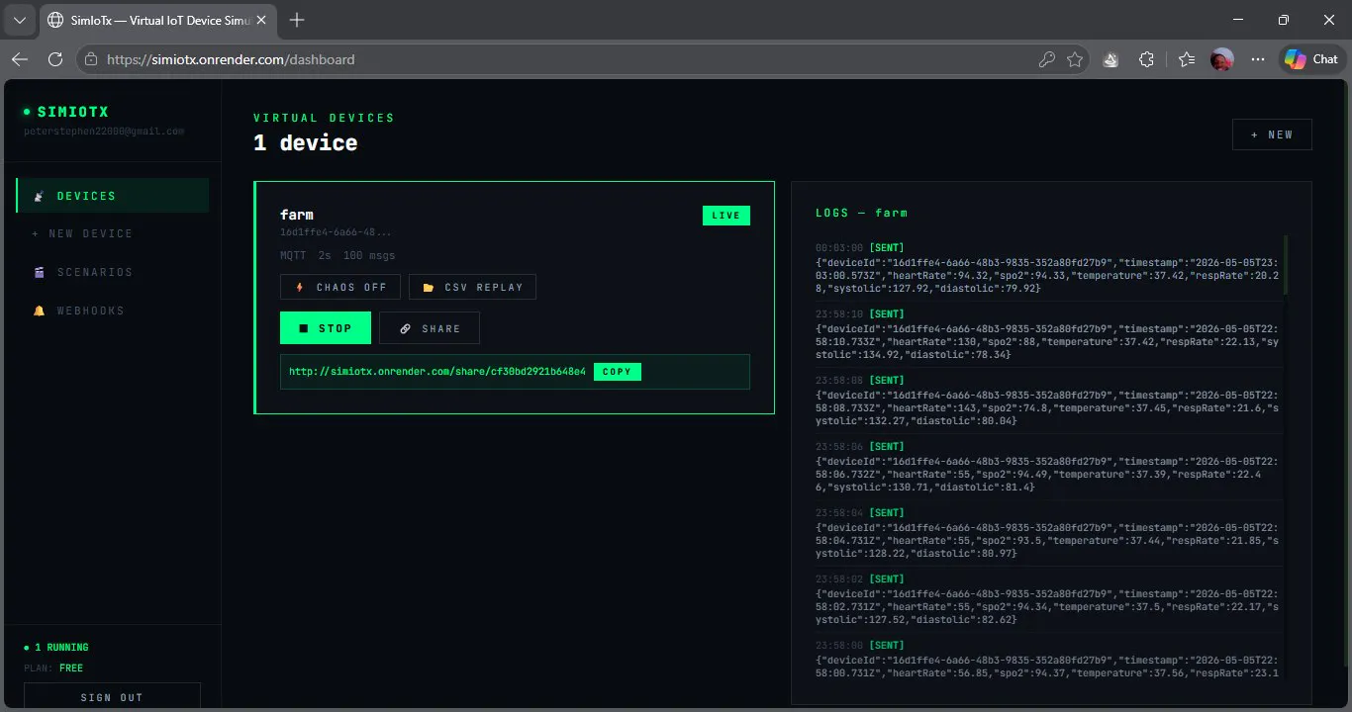Screen dimensions: 1352x712
Task: Click the LOGS — farm heading
Action: 861,213
